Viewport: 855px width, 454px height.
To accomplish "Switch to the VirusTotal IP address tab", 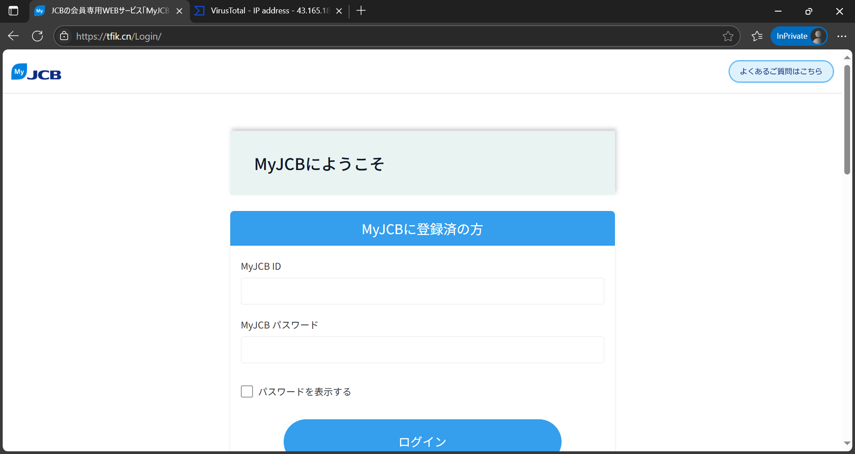I will (x=269, y=11).
